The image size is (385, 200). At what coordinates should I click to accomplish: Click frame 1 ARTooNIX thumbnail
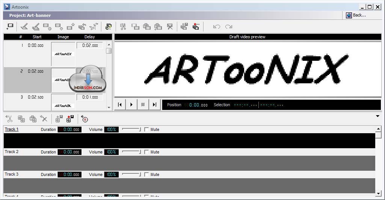(63, 54)
